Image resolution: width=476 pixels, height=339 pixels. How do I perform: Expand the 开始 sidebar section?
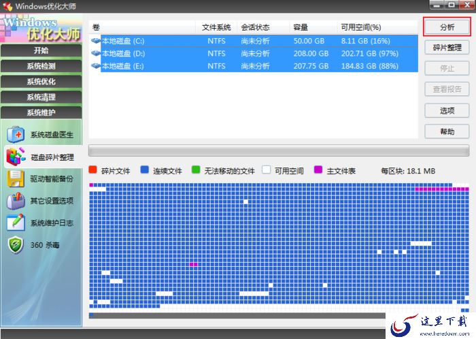coord(41,50)
